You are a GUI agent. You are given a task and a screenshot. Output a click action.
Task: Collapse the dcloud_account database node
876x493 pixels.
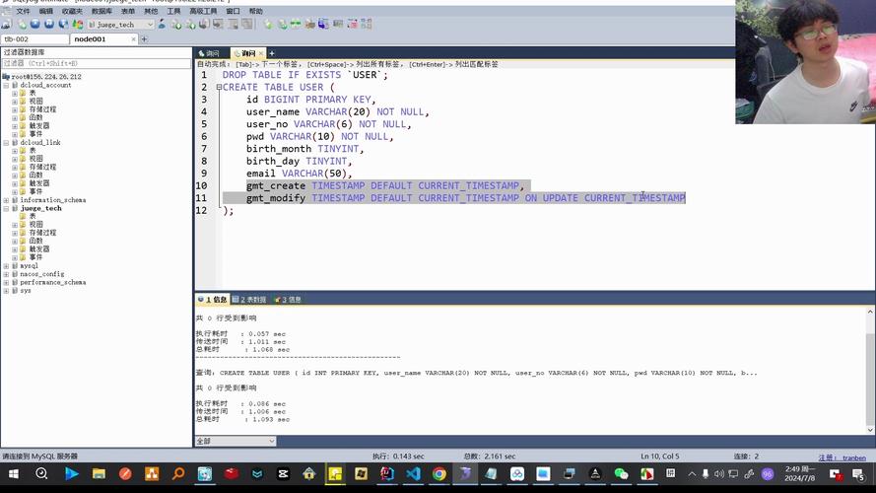coord(6,86)
